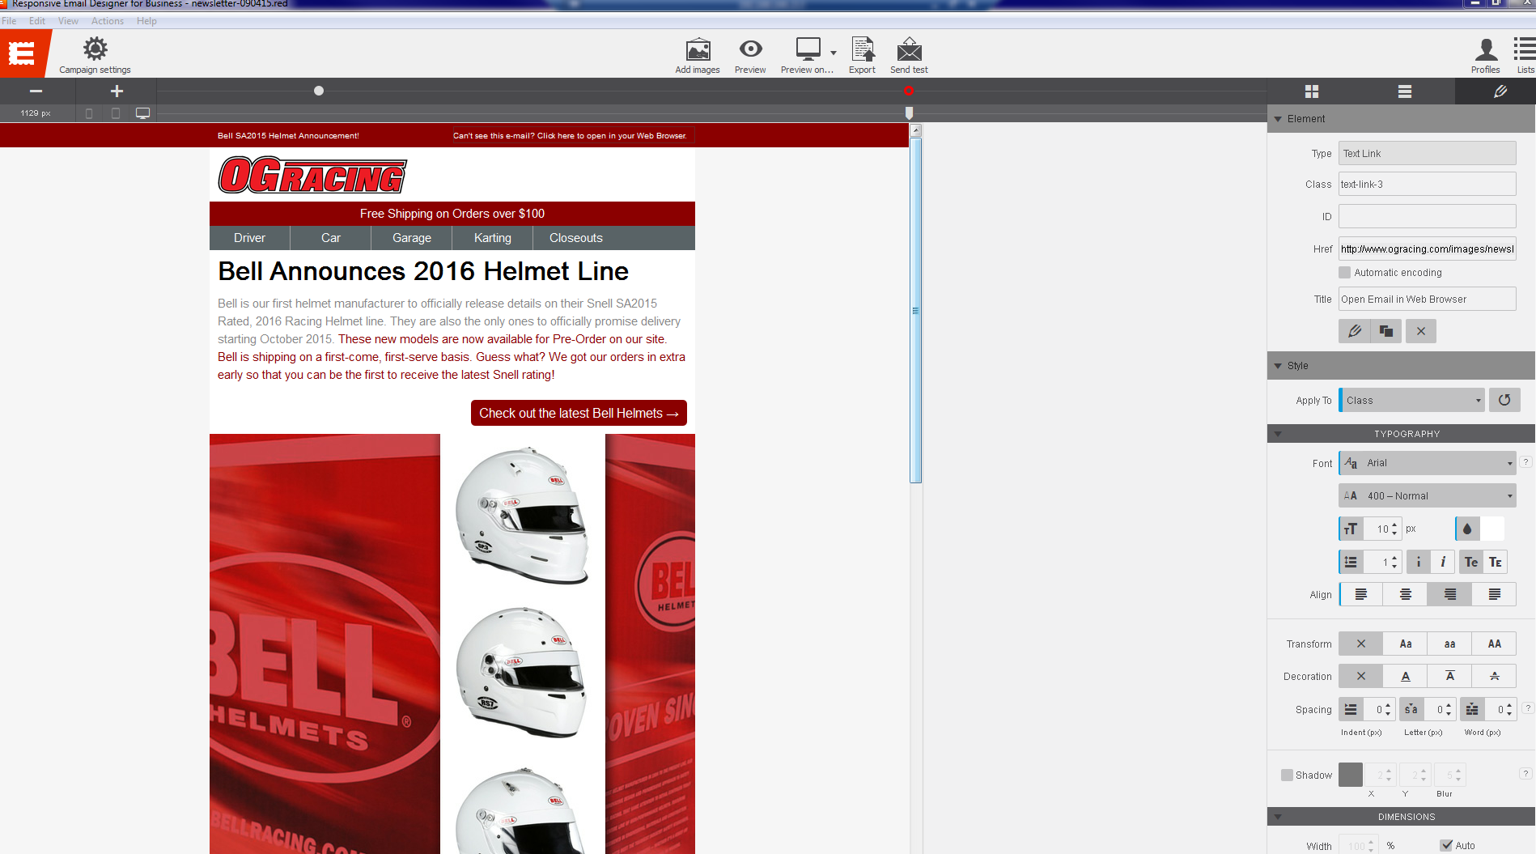Select the tablet viewport icon
The width and height of the screenshot is (1536, 854).
tap(116, 113)
